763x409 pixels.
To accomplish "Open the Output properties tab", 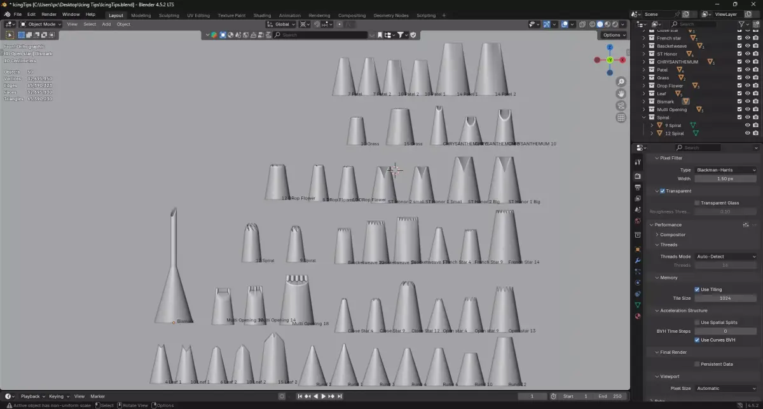I will (x=638, y=187).
